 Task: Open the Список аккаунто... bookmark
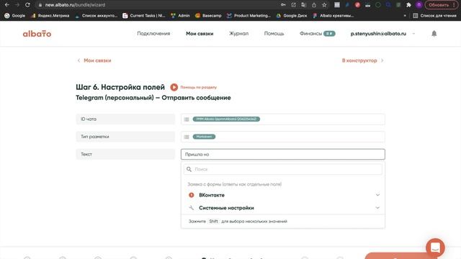(x=96, y=16)
